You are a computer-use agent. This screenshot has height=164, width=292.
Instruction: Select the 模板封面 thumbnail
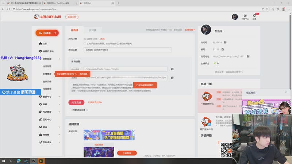(99, 152)
